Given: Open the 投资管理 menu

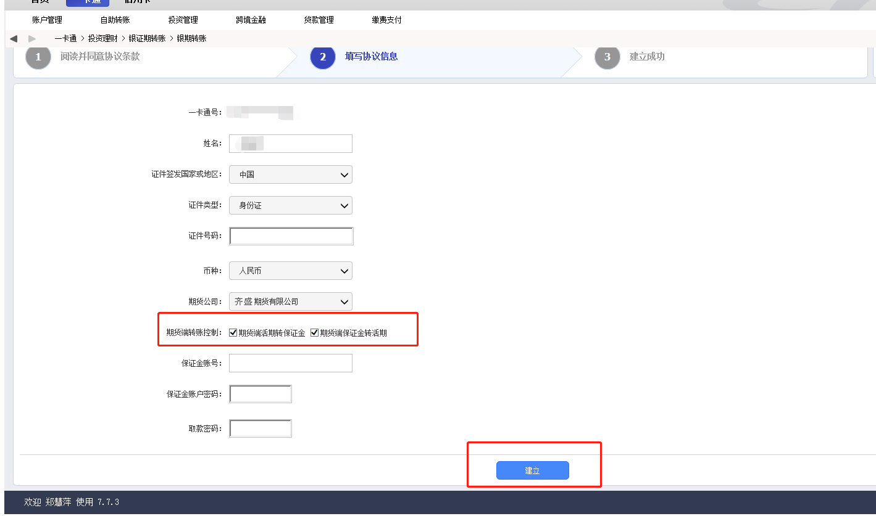Looking at the screenshot, I should [183, 20].
